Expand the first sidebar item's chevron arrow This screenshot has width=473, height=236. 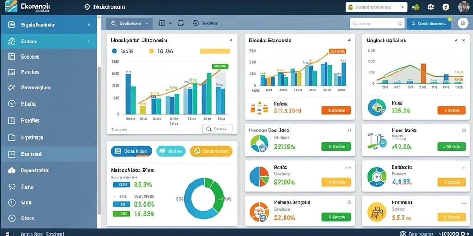(x=89, y=25)
